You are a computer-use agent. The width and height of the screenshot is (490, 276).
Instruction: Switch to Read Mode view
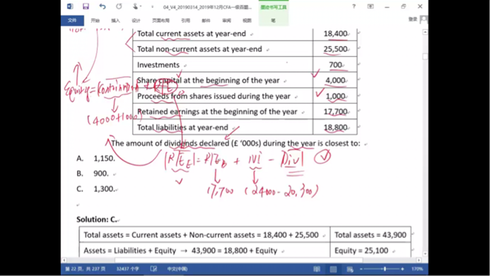pyautogui.click(x=317, y=269)
